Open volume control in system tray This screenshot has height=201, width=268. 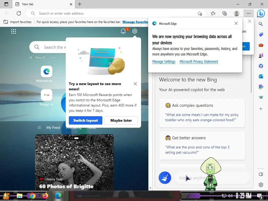click(230, 196)
